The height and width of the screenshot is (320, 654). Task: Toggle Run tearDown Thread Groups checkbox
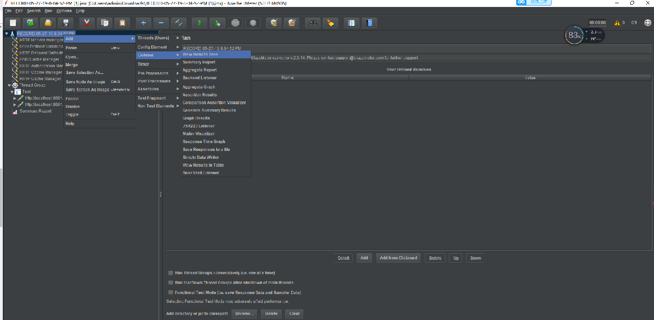[x=171, y=282]
